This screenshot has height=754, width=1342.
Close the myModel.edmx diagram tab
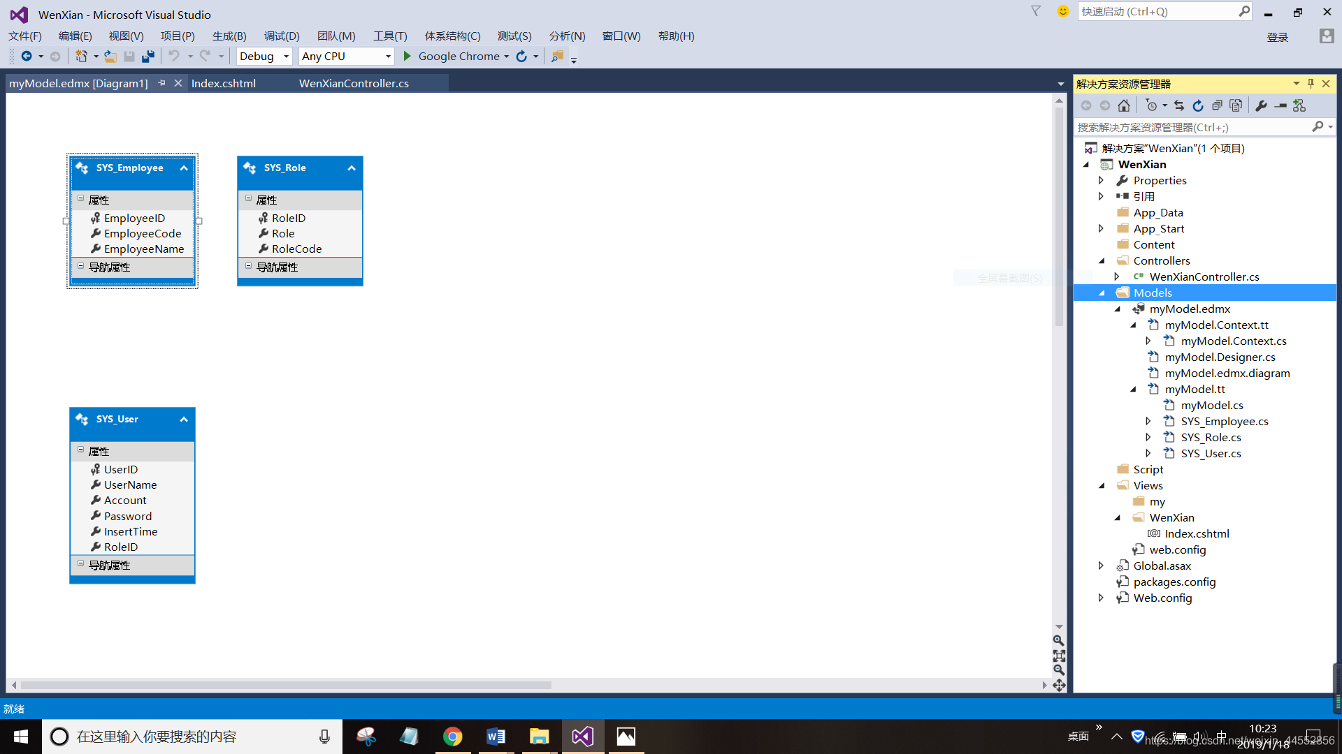click(178, 83)
